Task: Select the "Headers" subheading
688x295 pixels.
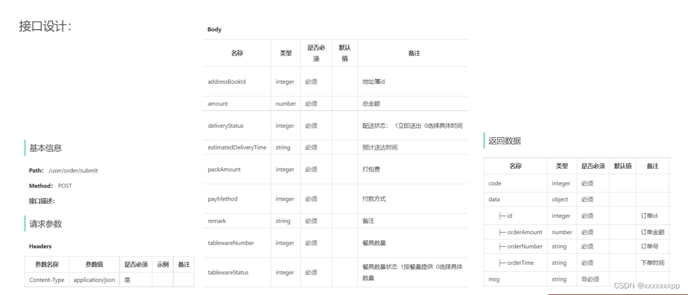Action: pos(40,247)
